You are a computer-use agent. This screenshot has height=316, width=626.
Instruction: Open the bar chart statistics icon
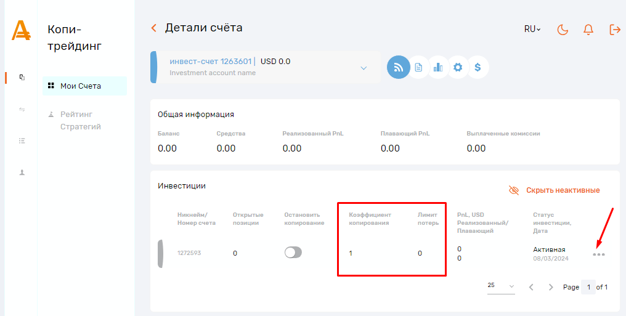pos(438,67)
